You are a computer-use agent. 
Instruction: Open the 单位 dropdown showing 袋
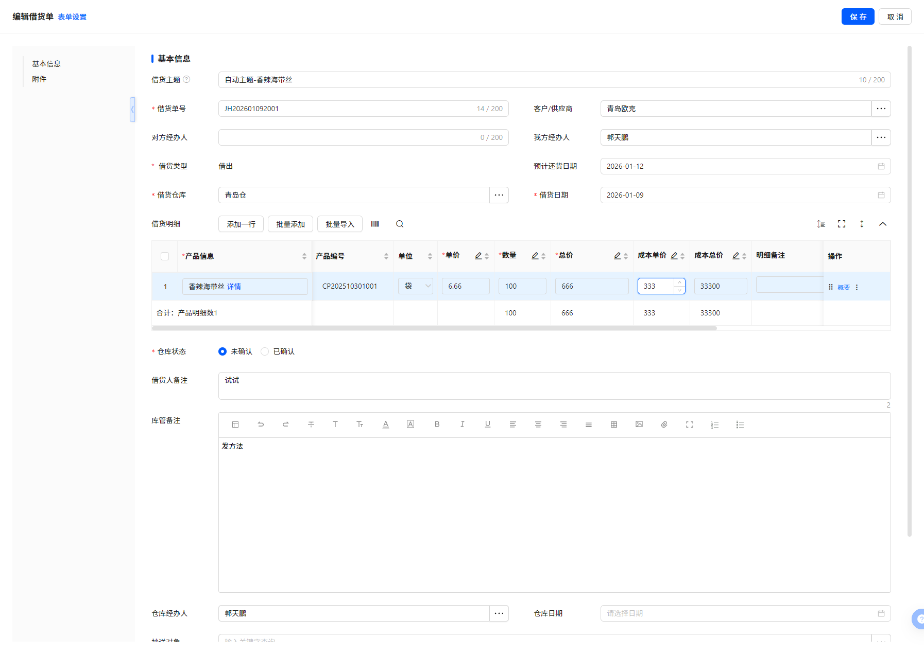coord(415,286)
